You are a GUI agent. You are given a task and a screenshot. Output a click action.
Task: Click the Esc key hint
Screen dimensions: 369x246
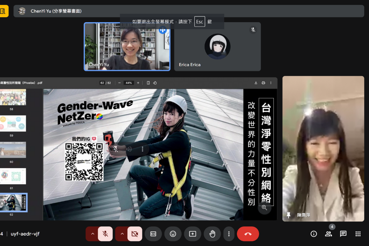[200, 22]
